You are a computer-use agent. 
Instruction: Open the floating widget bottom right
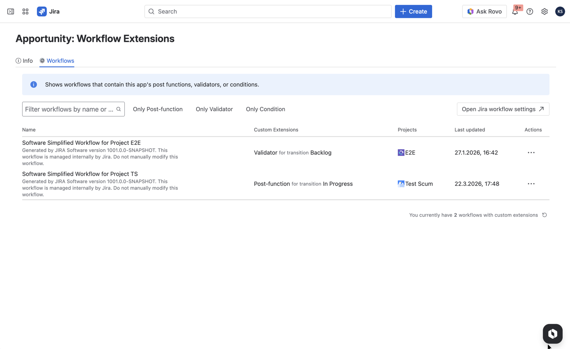552,333
